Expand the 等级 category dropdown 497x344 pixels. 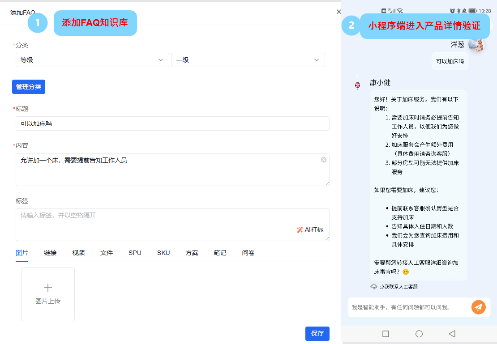click(92, 60)
